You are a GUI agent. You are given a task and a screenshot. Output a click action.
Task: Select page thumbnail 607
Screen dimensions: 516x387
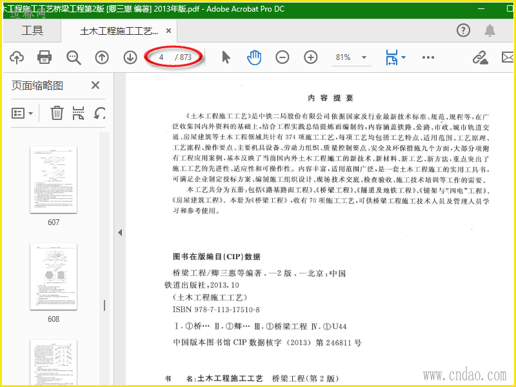click(x=54, y=180)
